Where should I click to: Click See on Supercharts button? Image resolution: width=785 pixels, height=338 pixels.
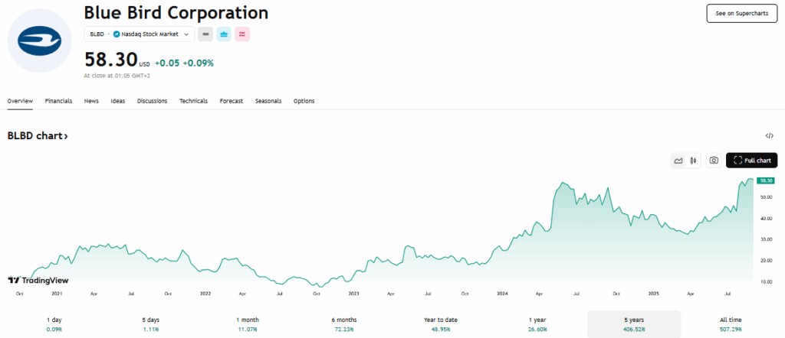point(741,14)
